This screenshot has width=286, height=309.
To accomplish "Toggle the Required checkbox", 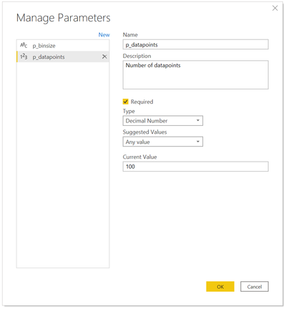I will coord(126,102).
